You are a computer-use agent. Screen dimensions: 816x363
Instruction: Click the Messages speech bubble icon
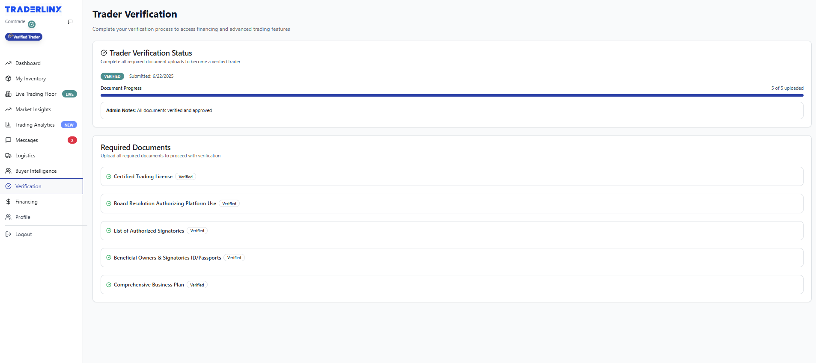[x=8, y=140]
